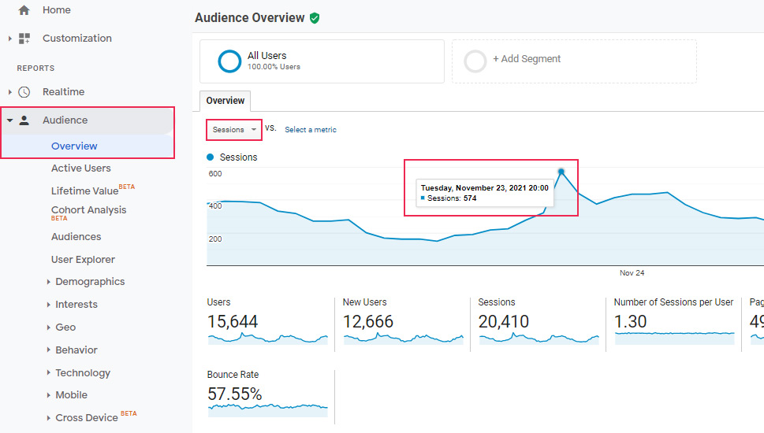Click the Audience person icon
Viewport: 764px width, 433px height.
(x=24, y=120)
